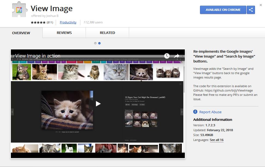Play the View Image in action video

(x=98, y=103)
